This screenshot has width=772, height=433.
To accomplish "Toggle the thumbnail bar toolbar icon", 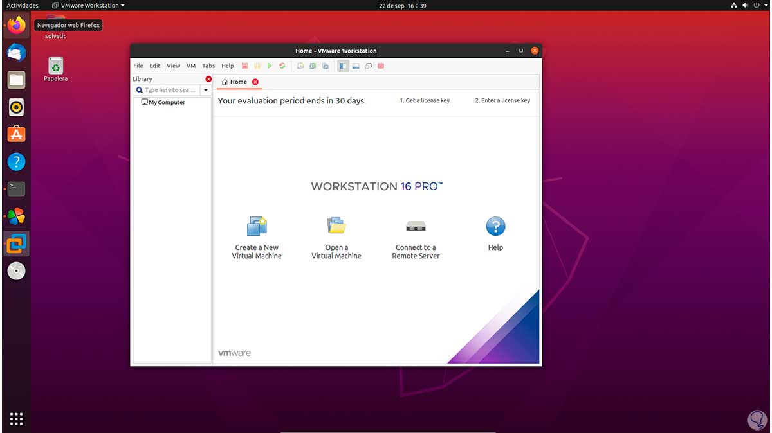I will point(356,66).
